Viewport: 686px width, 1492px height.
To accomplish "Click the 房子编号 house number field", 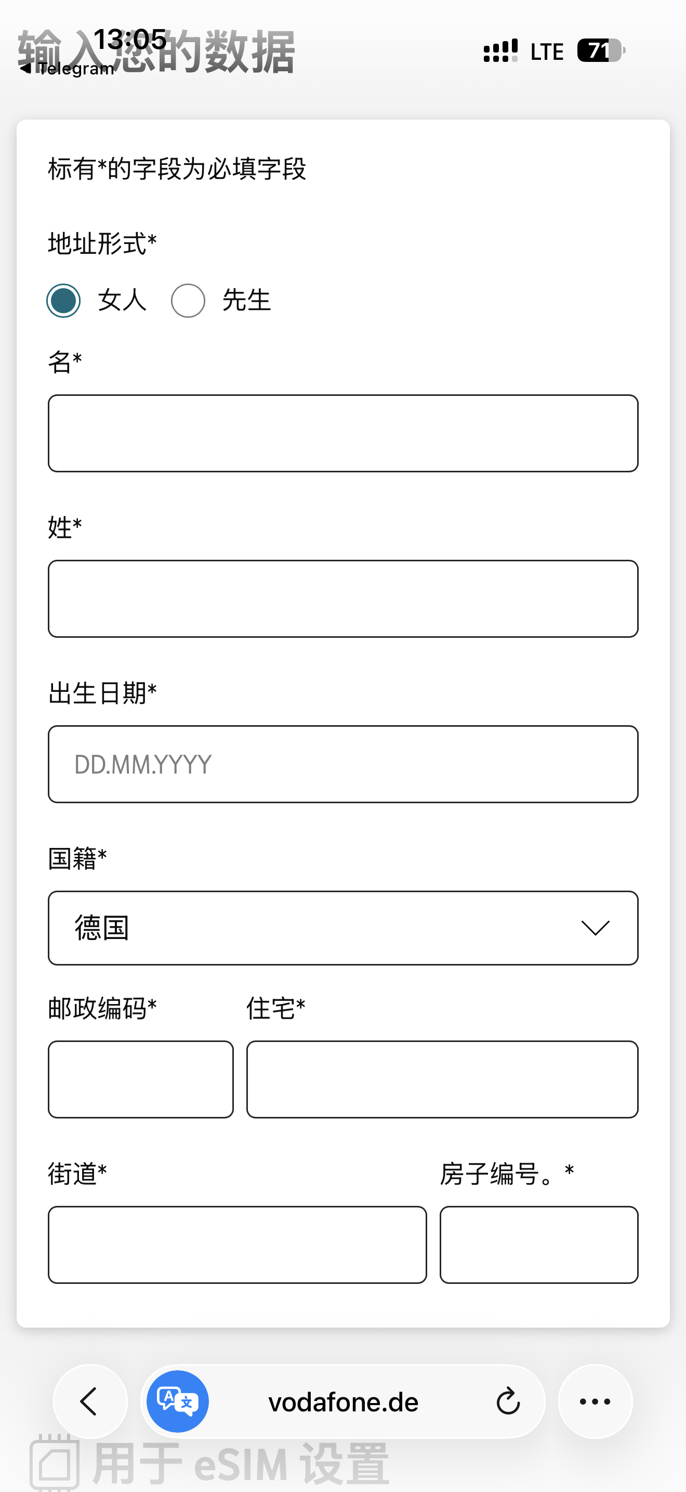I will (538, 1245).
